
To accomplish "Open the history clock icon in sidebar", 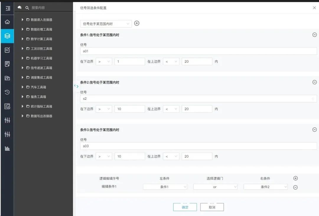I will [x=7, y=92].
